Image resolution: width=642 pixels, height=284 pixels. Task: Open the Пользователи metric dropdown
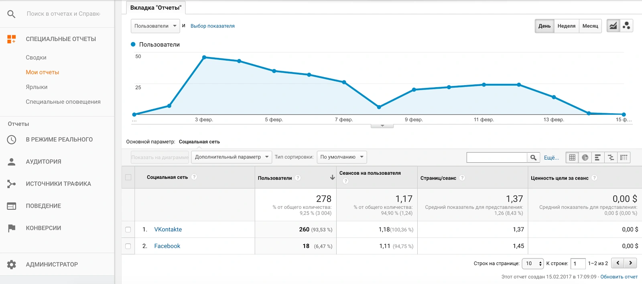[155, 26]
